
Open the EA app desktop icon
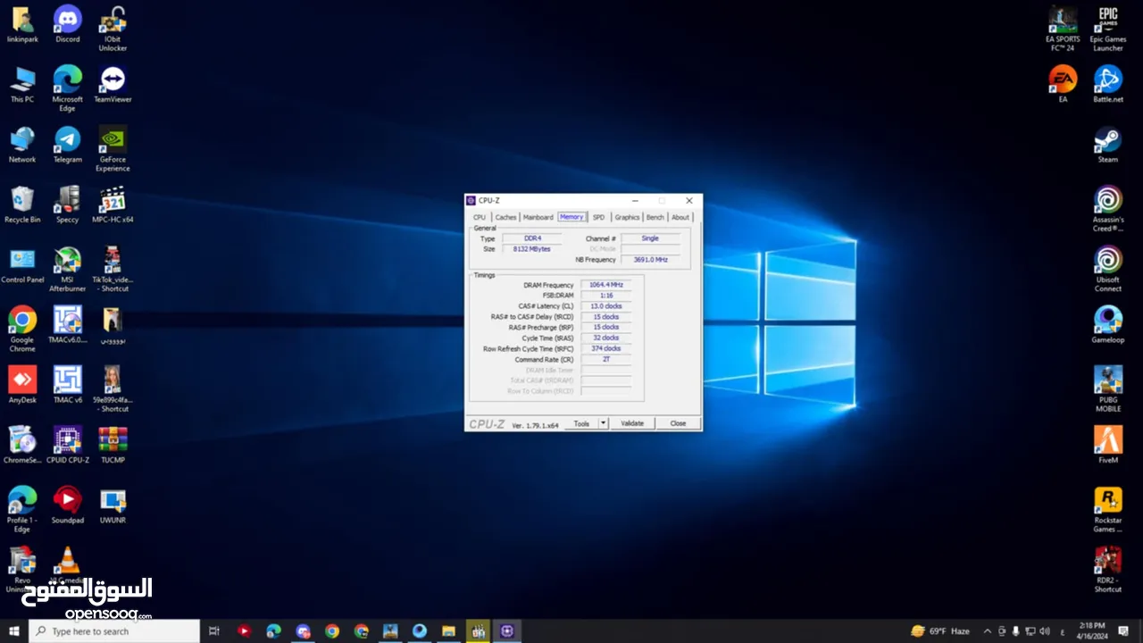click(1063, 85)
